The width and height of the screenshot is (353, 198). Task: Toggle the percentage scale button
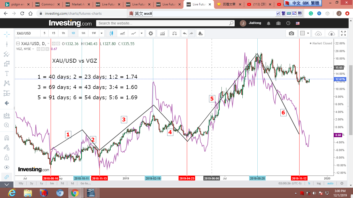309,183
